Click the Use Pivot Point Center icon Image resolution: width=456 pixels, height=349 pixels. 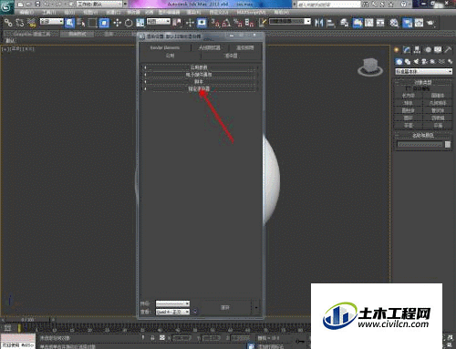coord(177,23)
